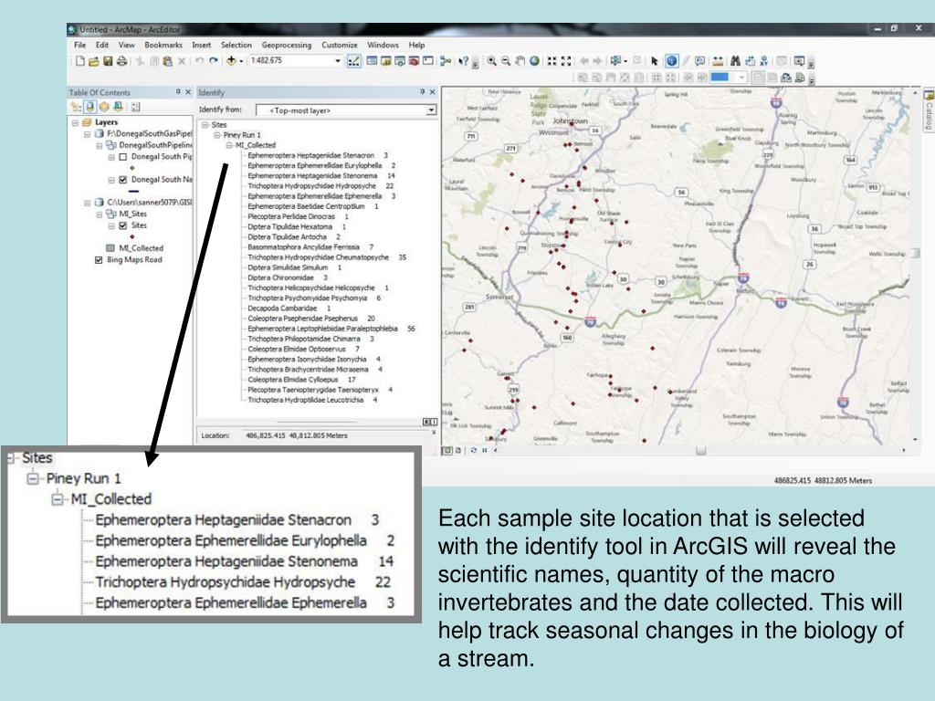Click the Fixed Zoom Out arrows icon
The height and width of the screenshot is (701, 935).
566,61
